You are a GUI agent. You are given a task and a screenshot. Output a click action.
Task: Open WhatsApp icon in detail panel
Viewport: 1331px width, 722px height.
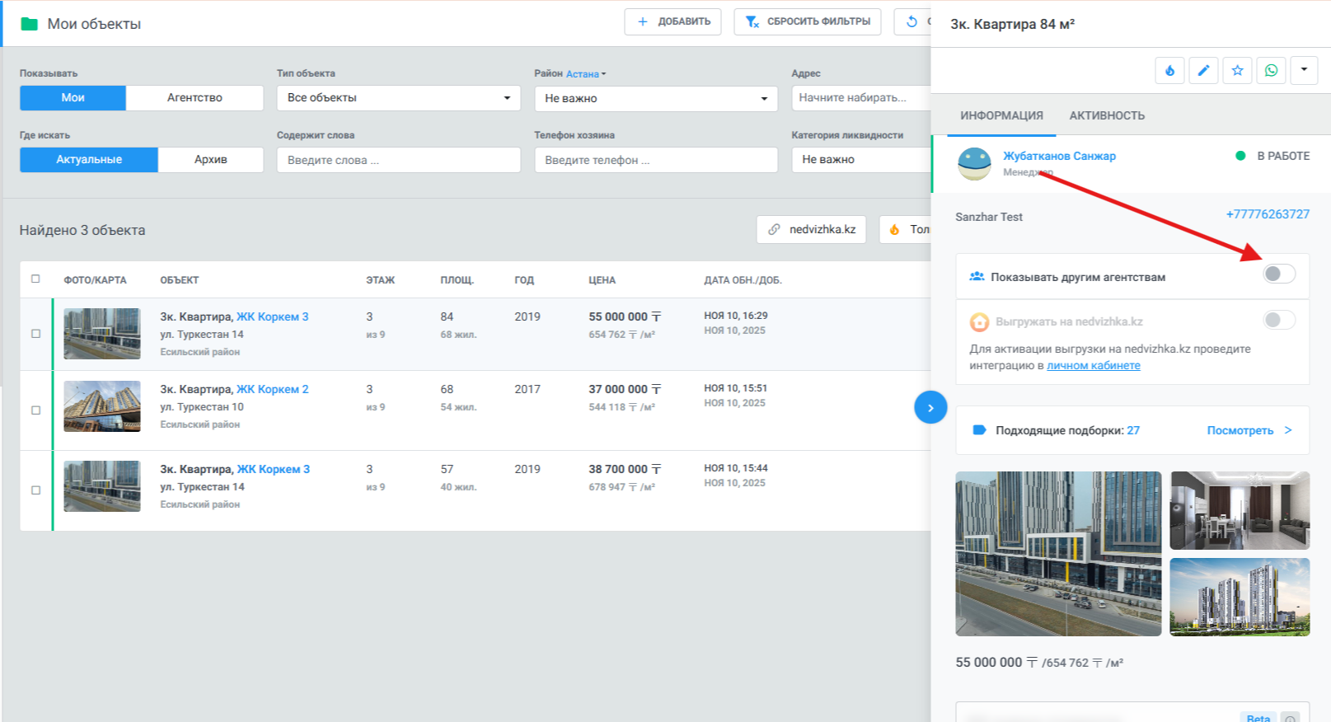click(x=1271, y=71)
